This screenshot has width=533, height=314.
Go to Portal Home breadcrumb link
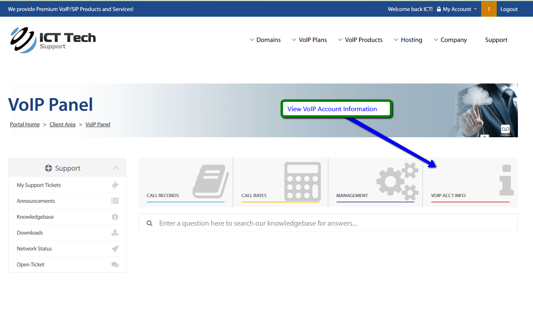25,125
